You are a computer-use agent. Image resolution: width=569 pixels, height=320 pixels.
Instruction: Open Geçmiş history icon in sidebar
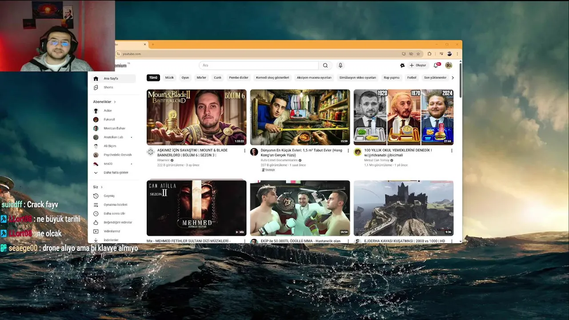pyautogui.click(x=96, y=196)
